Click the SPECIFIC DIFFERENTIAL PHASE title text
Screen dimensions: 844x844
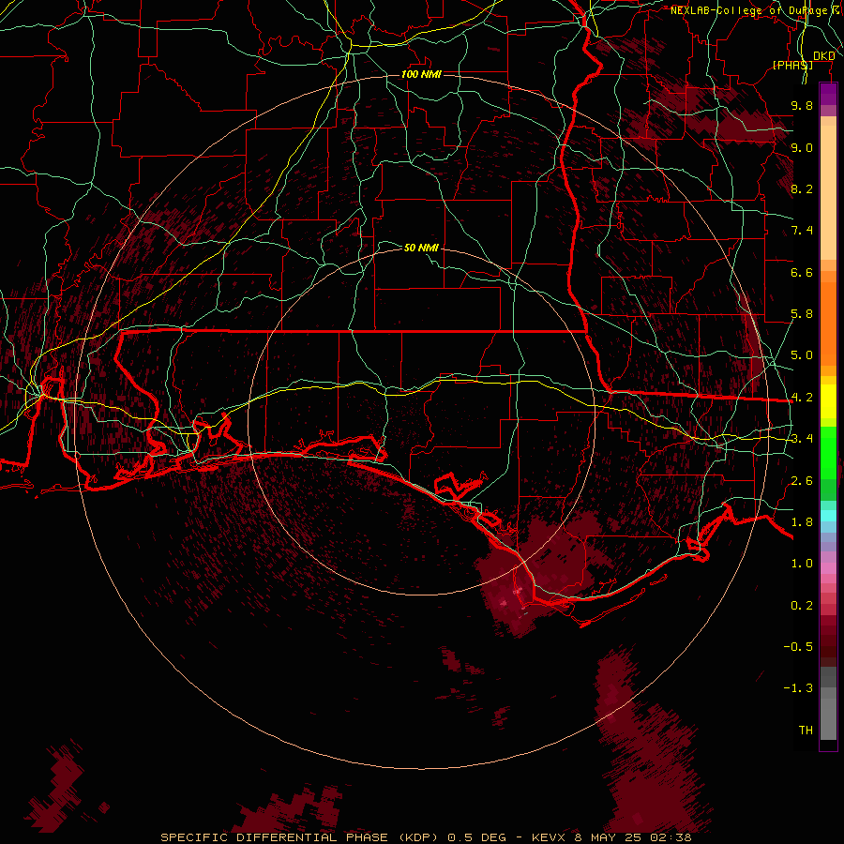pyautogui.click(x=275, y=837)
